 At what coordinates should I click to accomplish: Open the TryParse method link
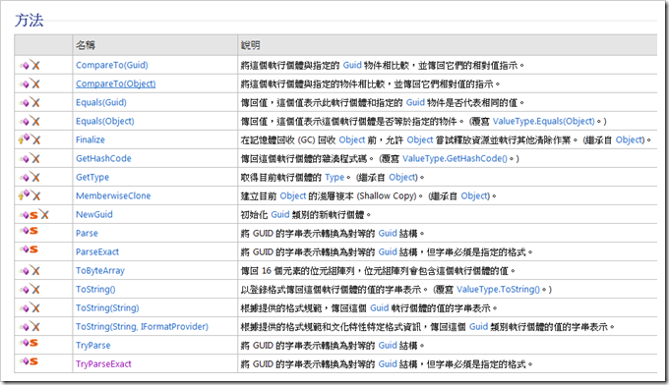pos(93,346)
